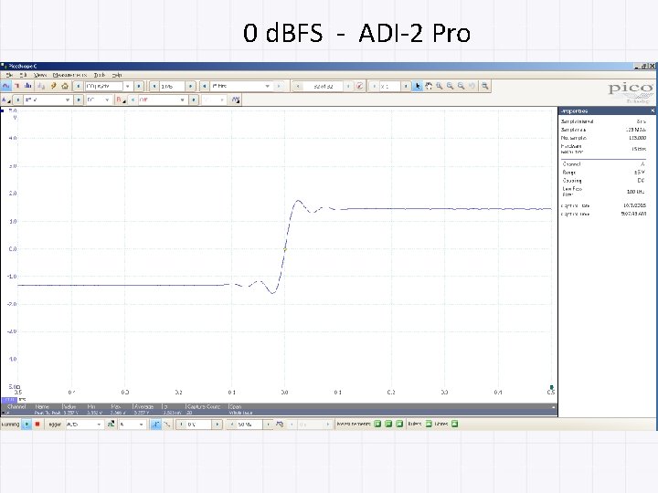
Task: Decrease the number of samples value
Action: click(x=154, y=86)
